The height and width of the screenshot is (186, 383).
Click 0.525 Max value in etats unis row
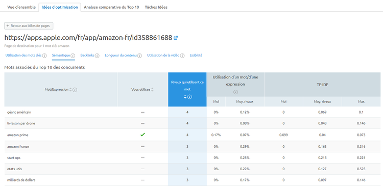(x=361, y=169)
